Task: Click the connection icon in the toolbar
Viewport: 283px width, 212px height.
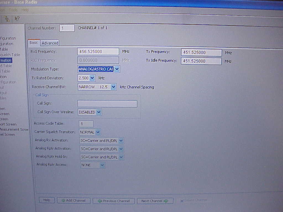Action: (x=7, y=19)
